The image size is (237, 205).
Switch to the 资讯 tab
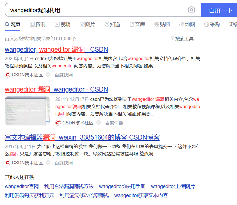38,24
